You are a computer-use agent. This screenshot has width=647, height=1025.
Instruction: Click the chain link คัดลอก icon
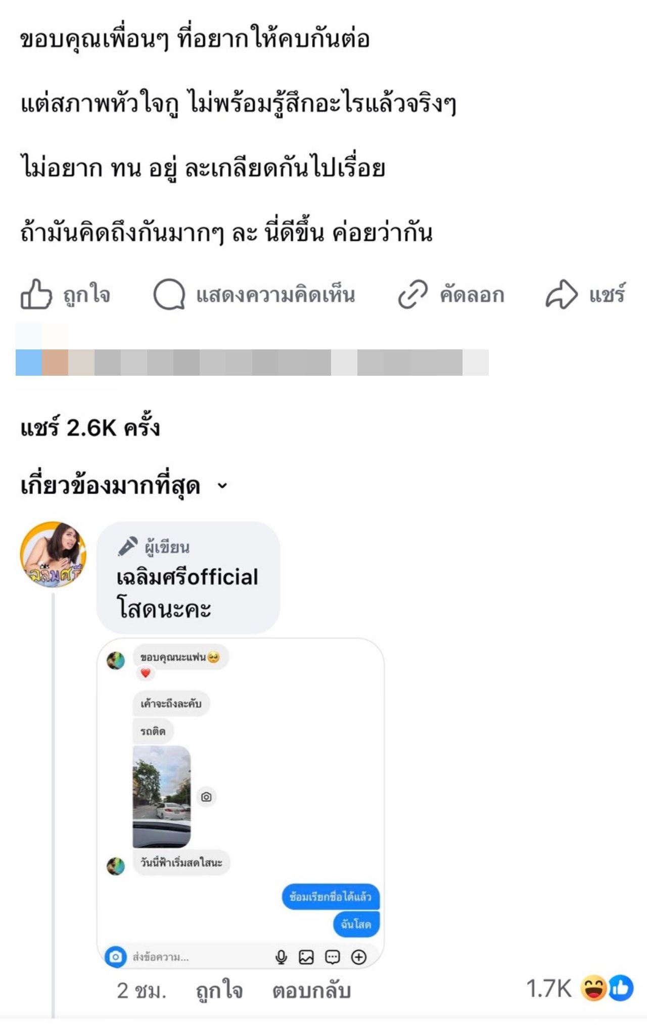coord(412,294)
